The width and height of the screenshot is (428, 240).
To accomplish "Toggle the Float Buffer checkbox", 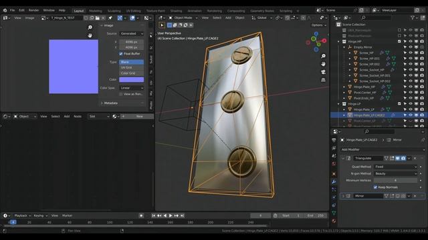I will click(121, 53).
